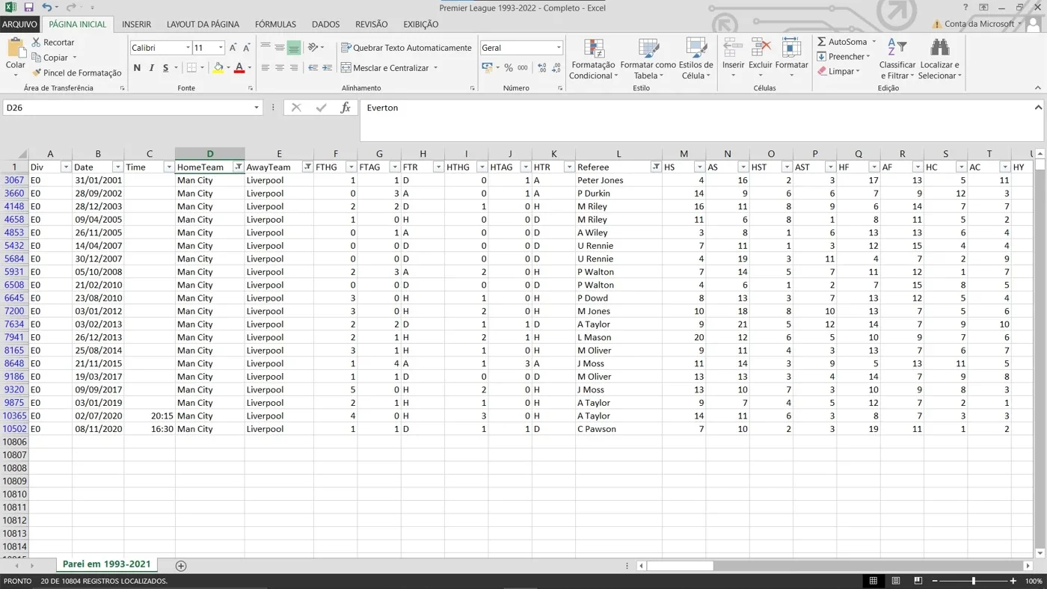
Task: Switch to EXIBIÇÃO tab
Action: tap(421, 25)
